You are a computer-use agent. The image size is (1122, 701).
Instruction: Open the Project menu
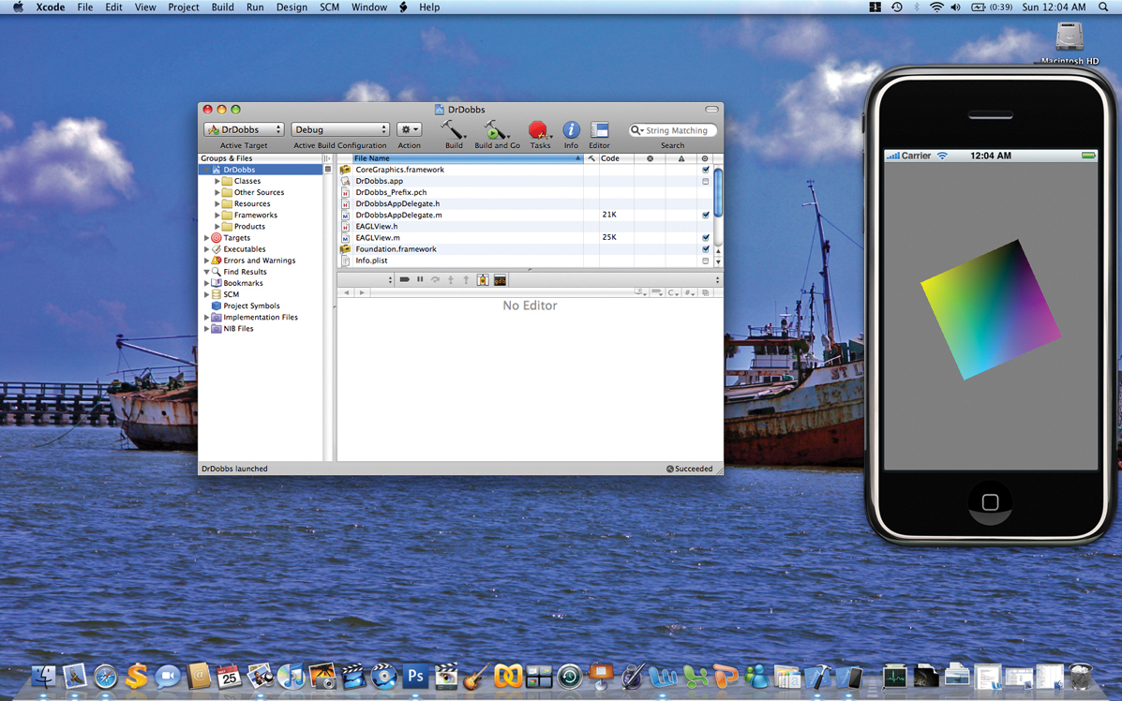coord(183,7)
